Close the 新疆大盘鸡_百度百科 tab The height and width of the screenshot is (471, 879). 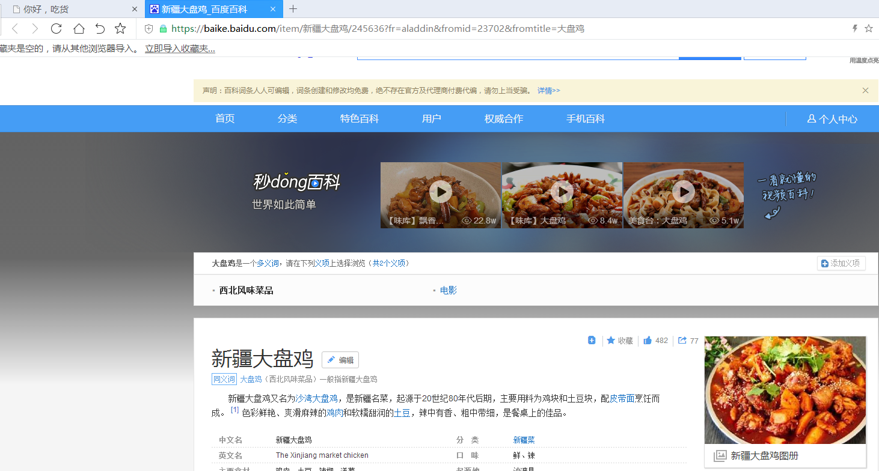273,9
